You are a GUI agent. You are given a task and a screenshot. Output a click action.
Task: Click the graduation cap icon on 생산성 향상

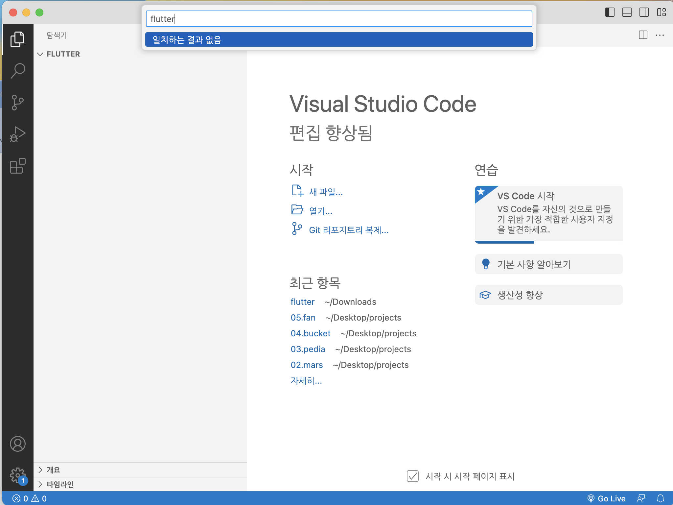485,295
